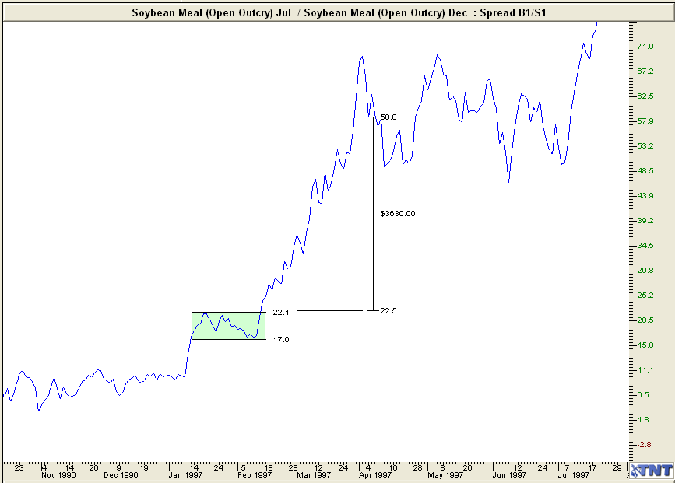Click the 25.2 price axis label
Screen dimensions: 675x483
coord(645,296)
